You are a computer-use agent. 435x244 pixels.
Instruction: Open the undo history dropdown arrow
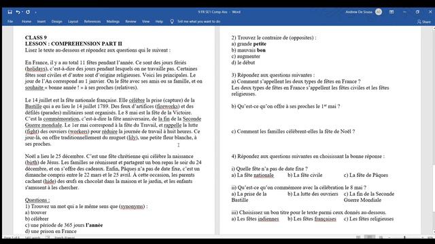[x=22, y=12]
